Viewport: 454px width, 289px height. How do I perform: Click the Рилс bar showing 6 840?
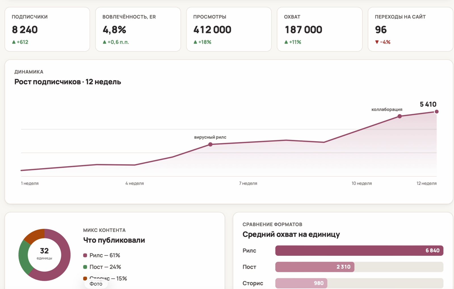(359, 250)
